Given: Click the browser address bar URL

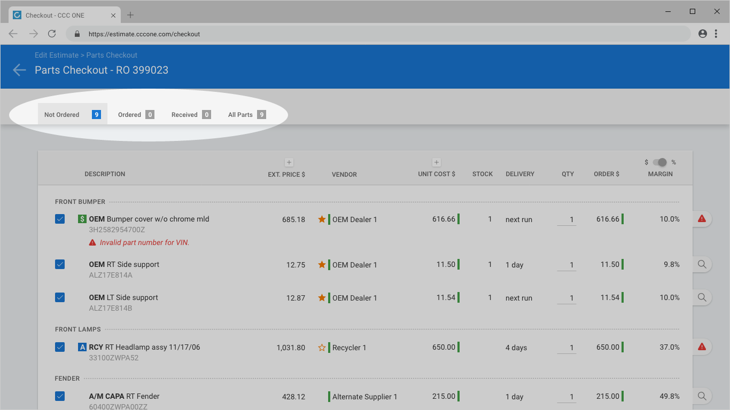Looking at the screenshot, I should tap(144, 34).
